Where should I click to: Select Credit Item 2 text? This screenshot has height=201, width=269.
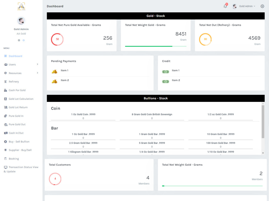(x=176, y=80)
